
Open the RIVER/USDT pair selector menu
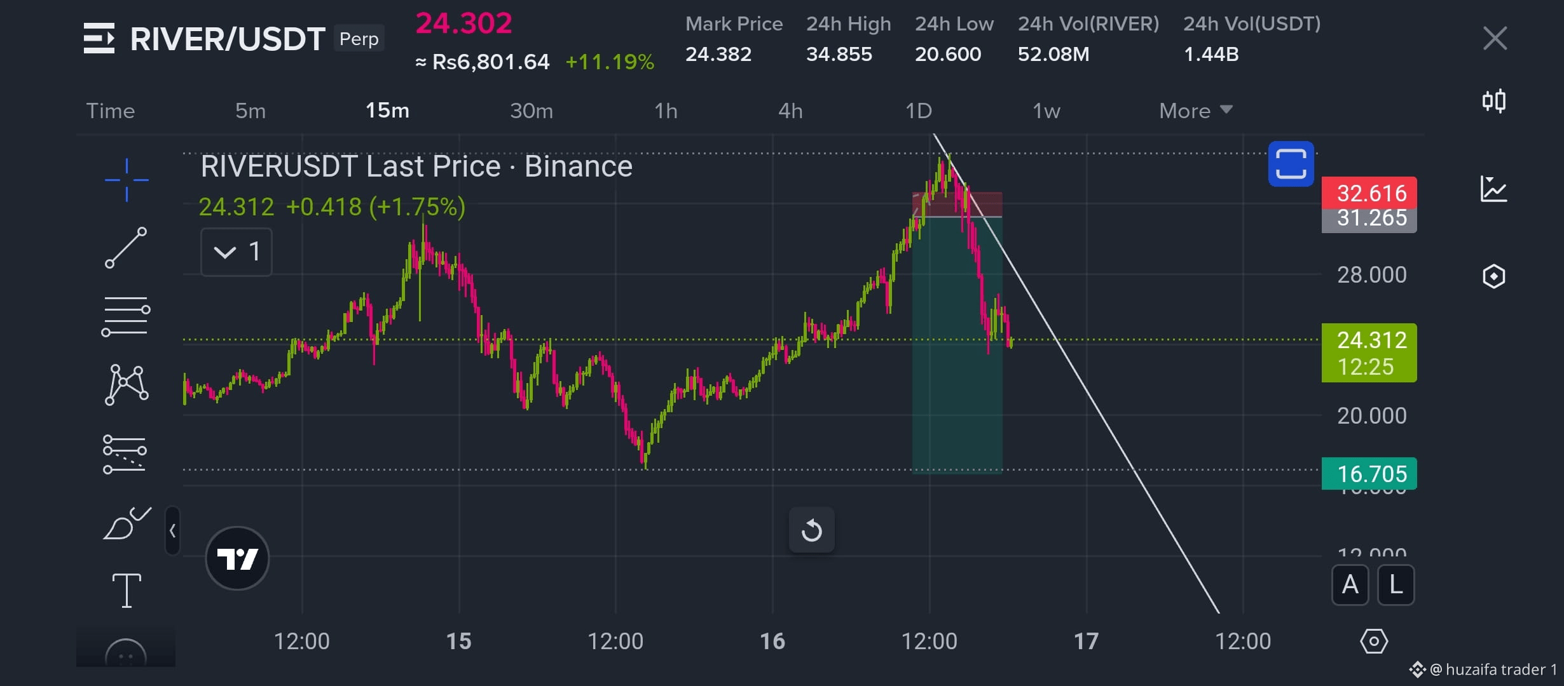204,39
